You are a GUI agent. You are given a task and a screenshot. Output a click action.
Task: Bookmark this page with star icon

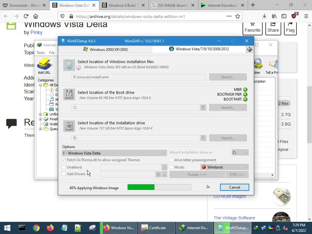pos(238,16)
